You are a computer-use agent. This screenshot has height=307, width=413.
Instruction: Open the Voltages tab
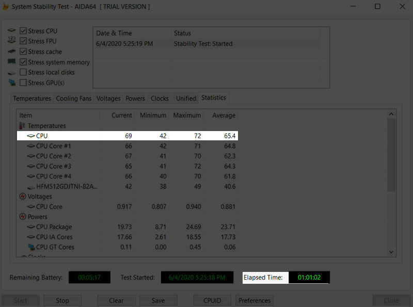coord(108,99)
